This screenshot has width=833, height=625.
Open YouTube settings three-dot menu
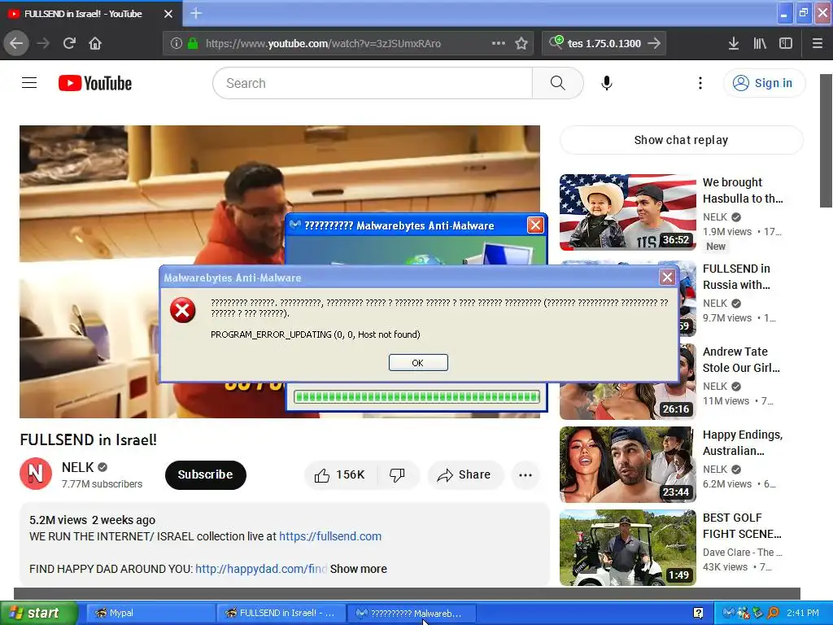(x=700, y=83)
